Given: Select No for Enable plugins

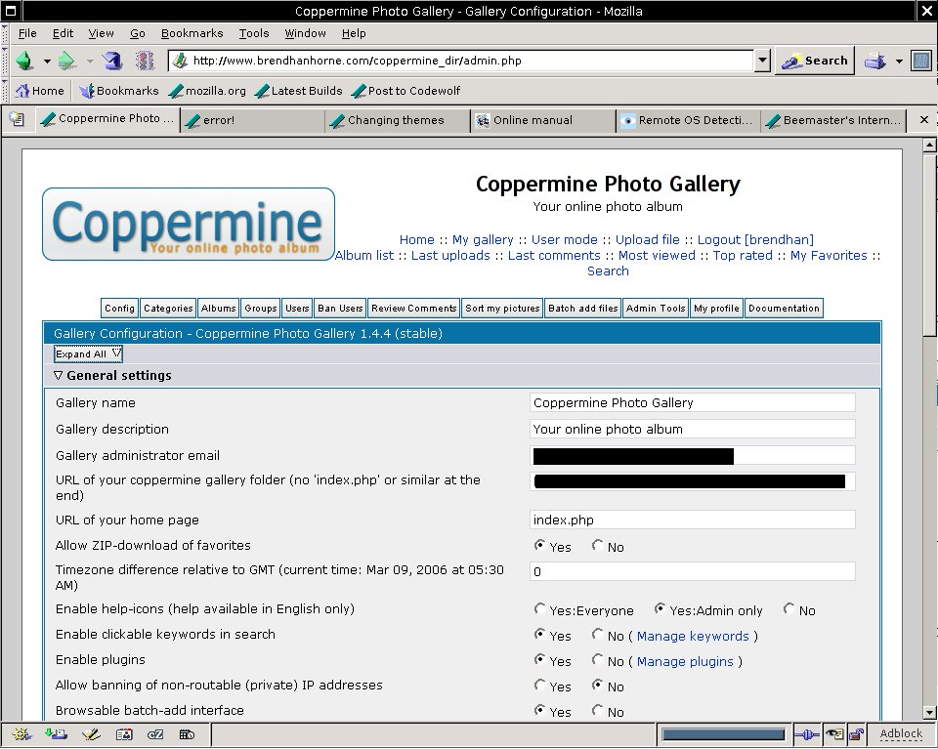Looking at the screenshot, I should [x=598, y=659].
